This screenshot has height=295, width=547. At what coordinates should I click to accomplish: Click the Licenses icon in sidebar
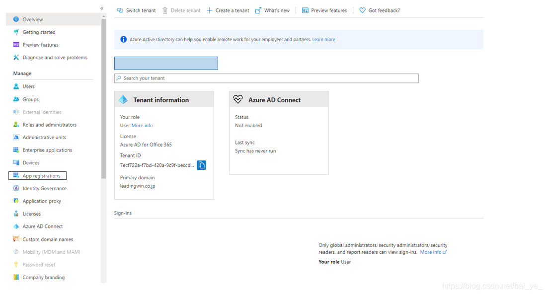click(x=16, y=214)
